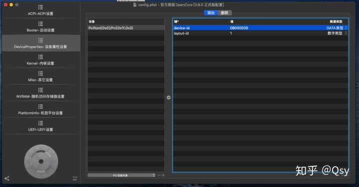The height and width of the screenshot is (187, 359).
Task: Open the Misc section list icon
Action: coord(40,73)
